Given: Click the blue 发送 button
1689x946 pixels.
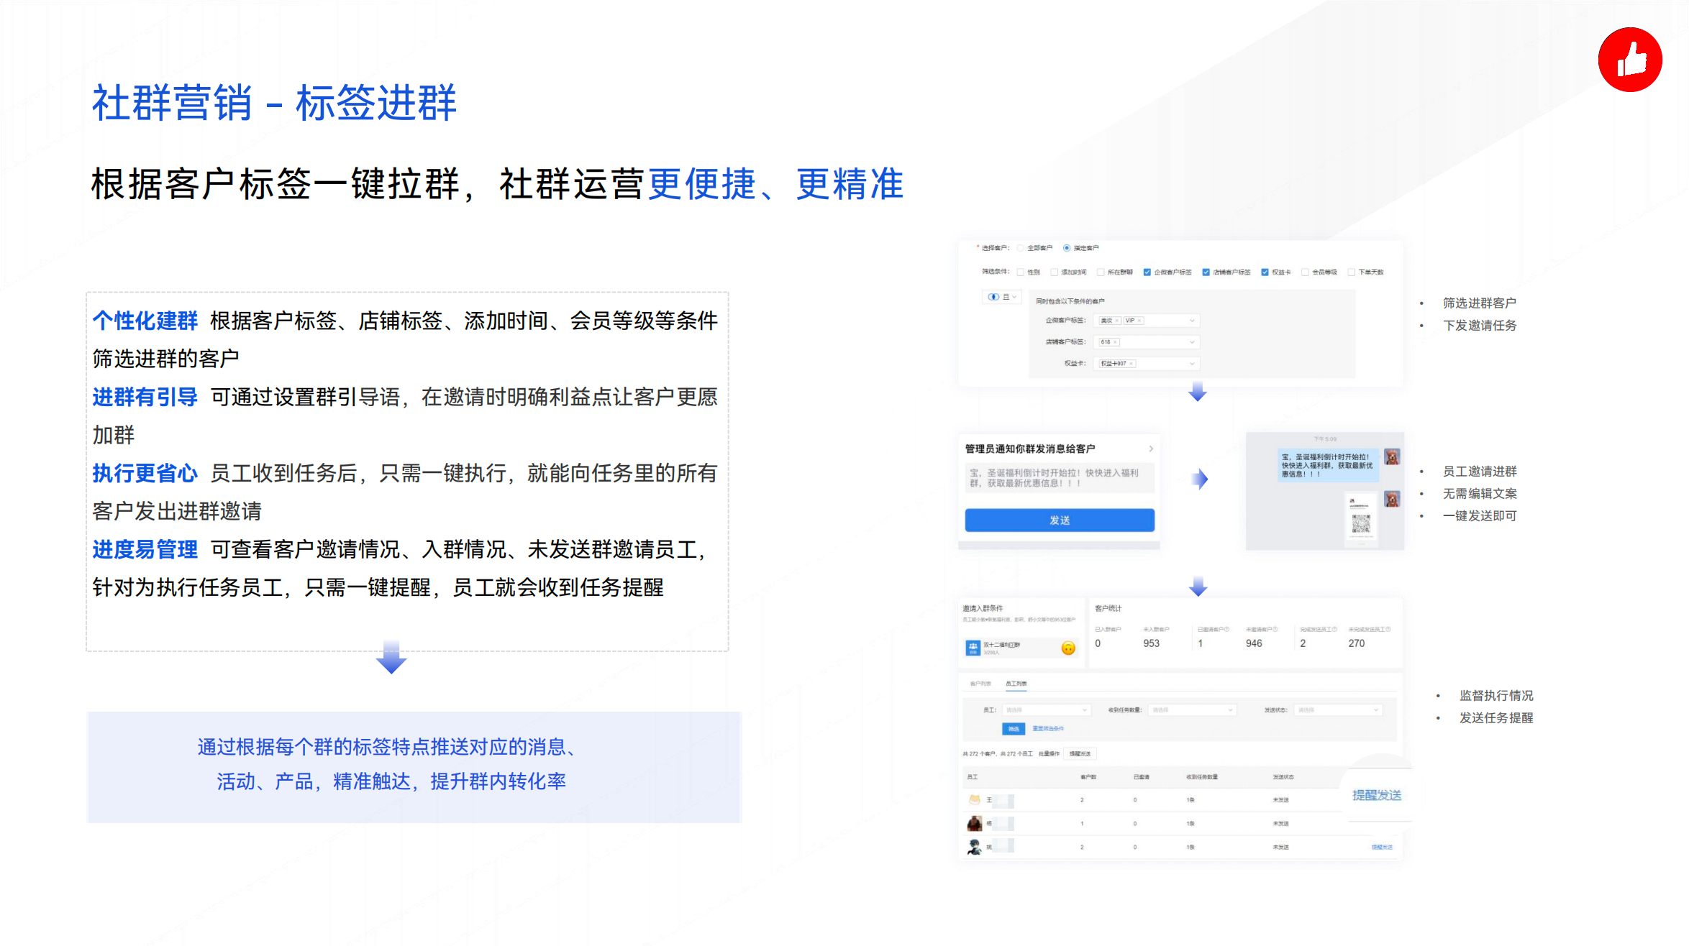Looking at the screenshot, I should click(1060, 520).
